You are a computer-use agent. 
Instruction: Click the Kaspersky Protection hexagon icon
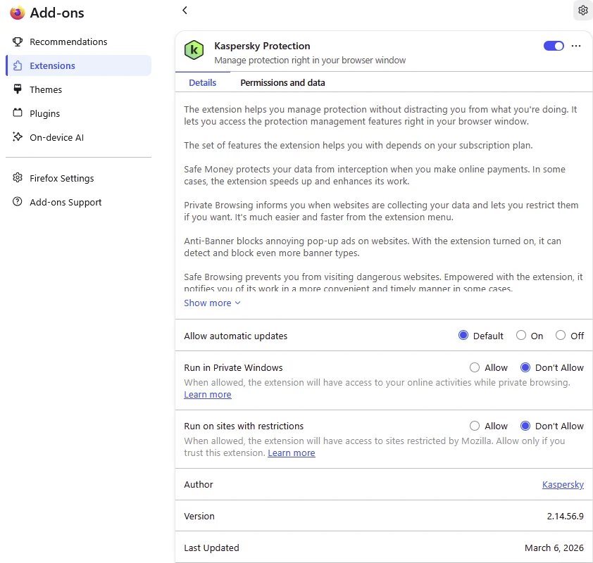(194, 50)
